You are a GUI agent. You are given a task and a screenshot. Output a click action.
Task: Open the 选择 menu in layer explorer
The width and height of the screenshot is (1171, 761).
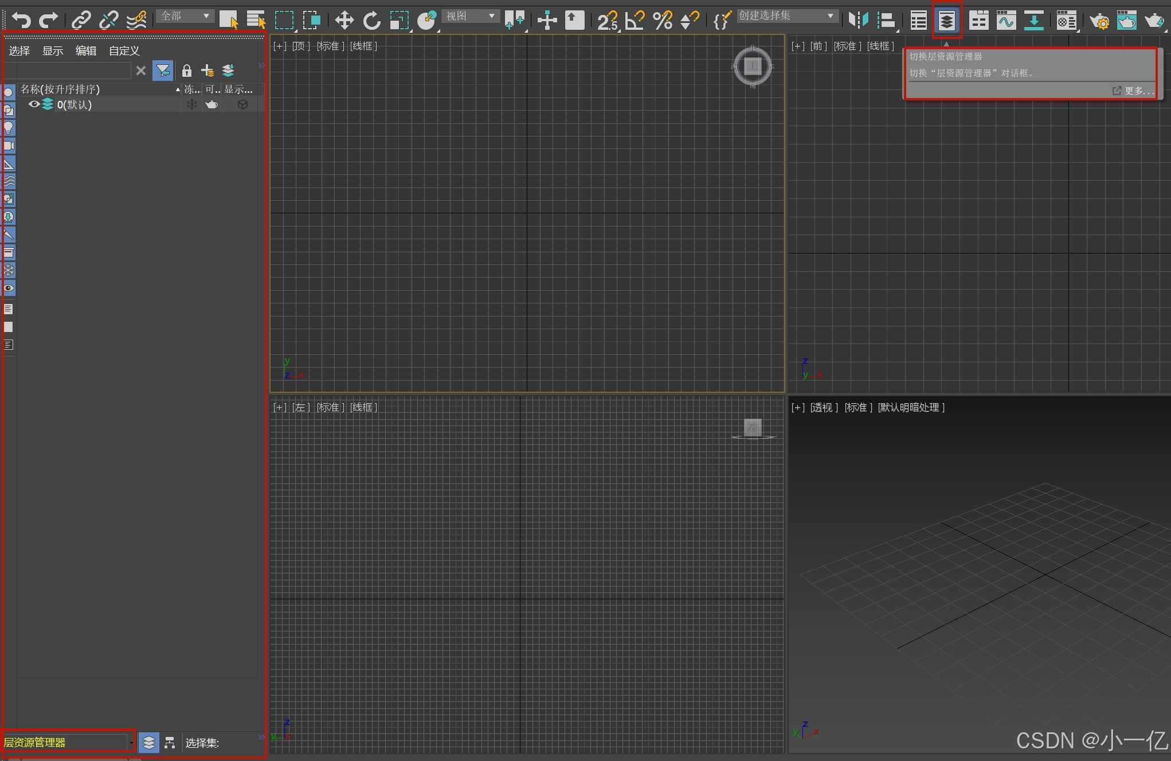(x=19, y=51)
